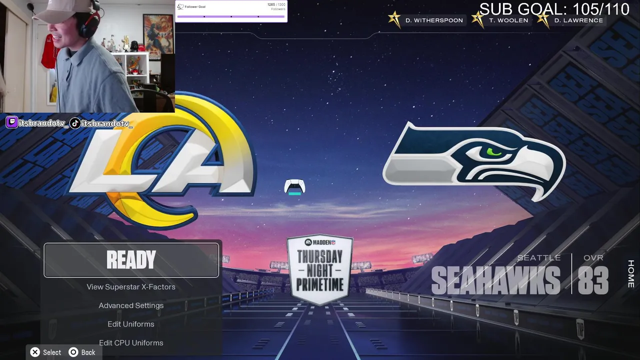The height and width of the screenshot is (360, 640).
Task: Click the Follower Goal heart icon
Action: coord(180,7)
